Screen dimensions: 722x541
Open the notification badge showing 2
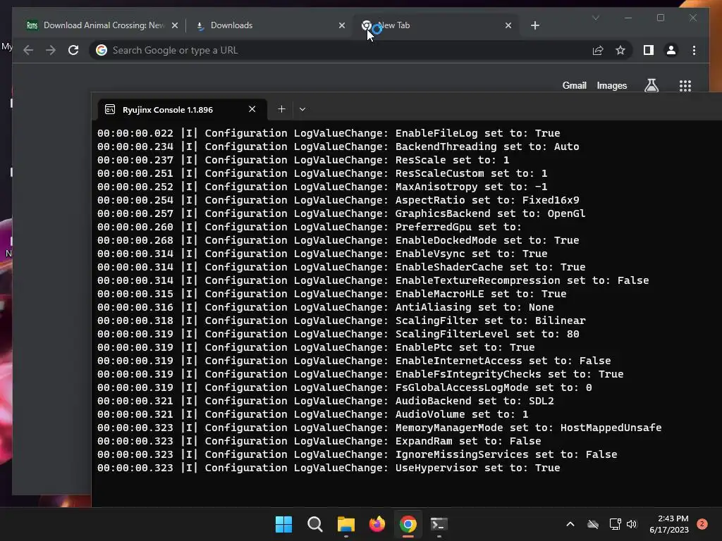click(x=702, y=524)
